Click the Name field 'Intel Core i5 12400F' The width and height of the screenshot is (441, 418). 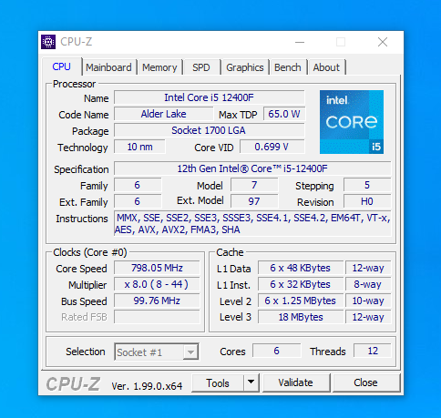pyautogui.click(x=210, y=97)
